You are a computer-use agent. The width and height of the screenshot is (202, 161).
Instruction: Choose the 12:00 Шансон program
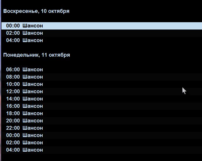(x=102, y=91)
